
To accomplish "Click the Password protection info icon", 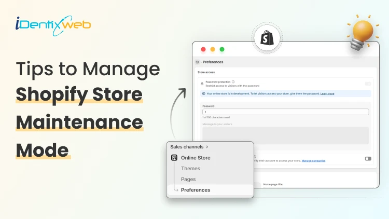I will [x=233, y=81].
